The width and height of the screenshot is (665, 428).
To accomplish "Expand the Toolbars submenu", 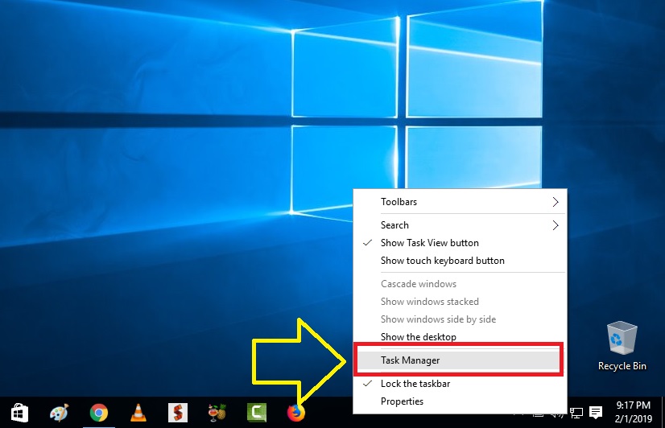I will pos(461,202).
